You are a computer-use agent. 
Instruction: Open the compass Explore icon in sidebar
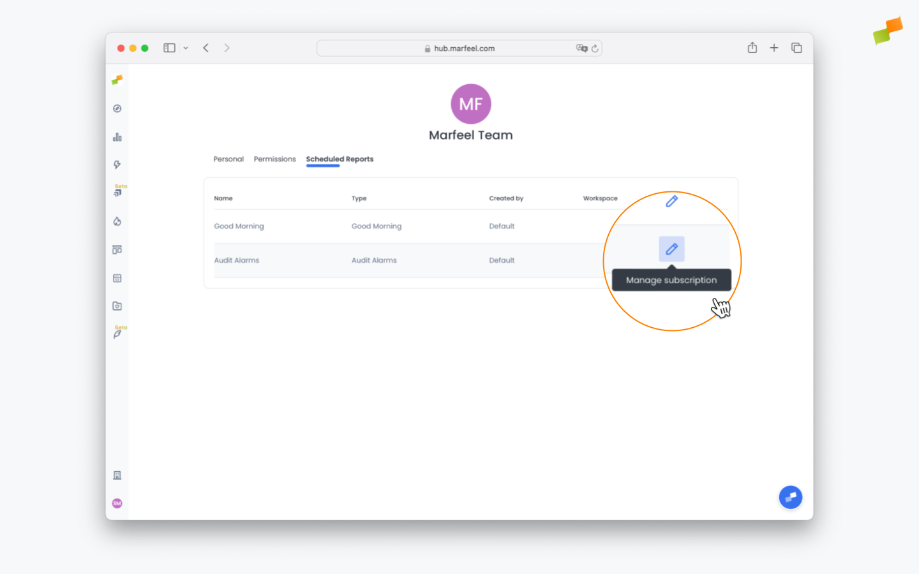pos(117,108)
